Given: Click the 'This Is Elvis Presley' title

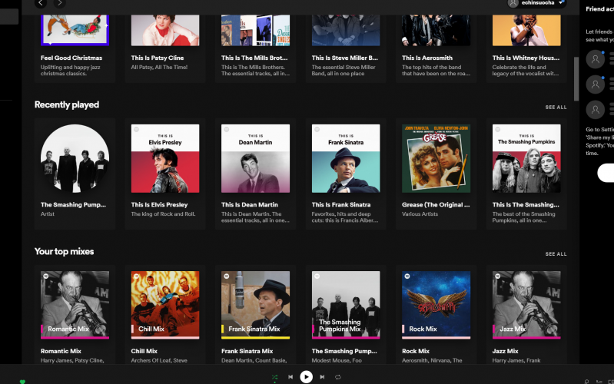Looking at the screenshot, I should [159, 205].
